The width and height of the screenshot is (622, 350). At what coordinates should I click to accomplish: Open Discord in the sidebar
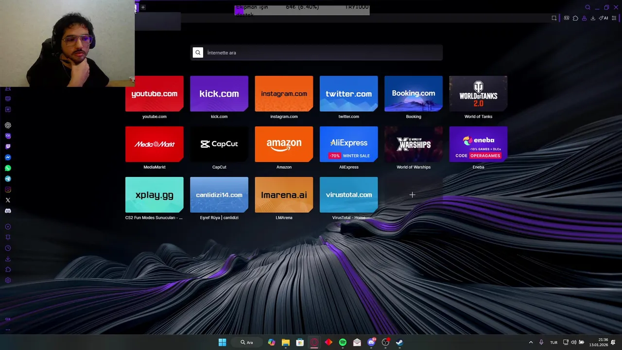point(8,211)
